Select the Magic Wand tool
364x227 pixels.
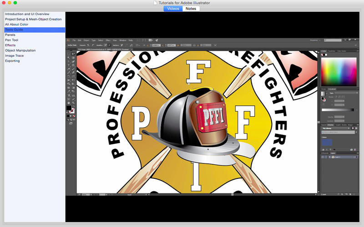click(x=69, y=58)
